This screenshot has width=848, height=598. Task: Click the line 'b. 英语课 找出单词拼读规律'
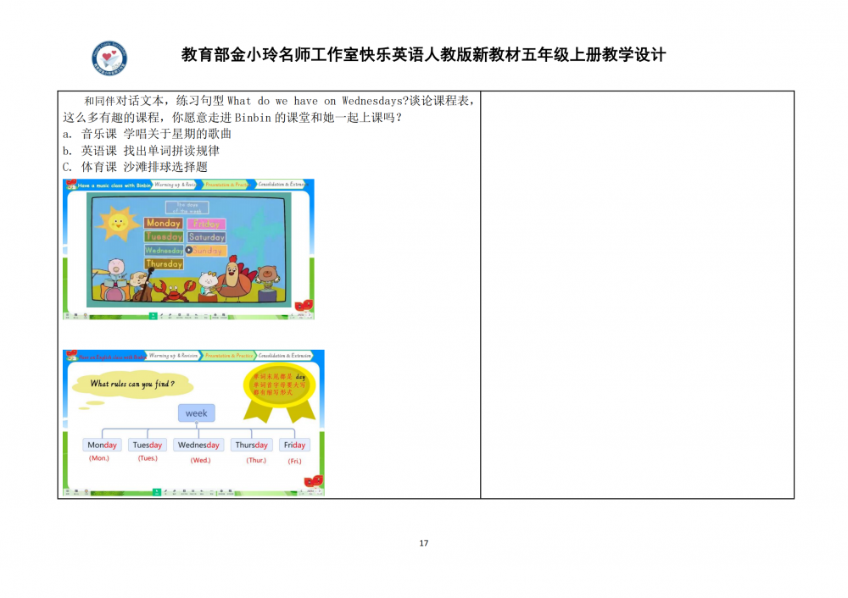pyautogui.click(x=141, y=151)
